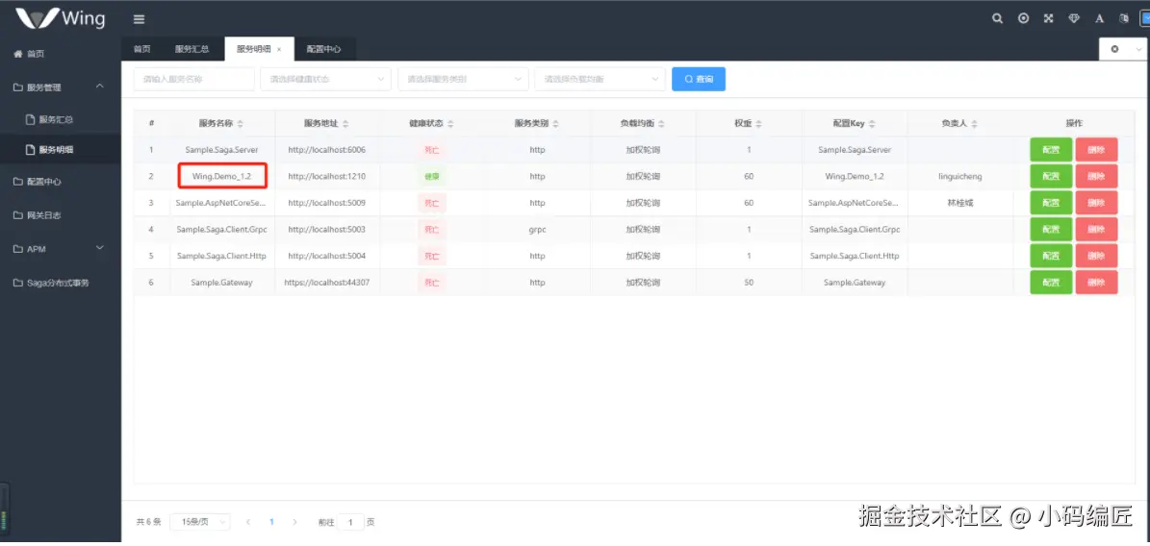Click the fullscreen arrows icon

1048,19
